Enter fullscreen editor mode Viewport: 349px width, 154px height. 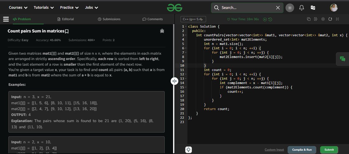point(337,19)
